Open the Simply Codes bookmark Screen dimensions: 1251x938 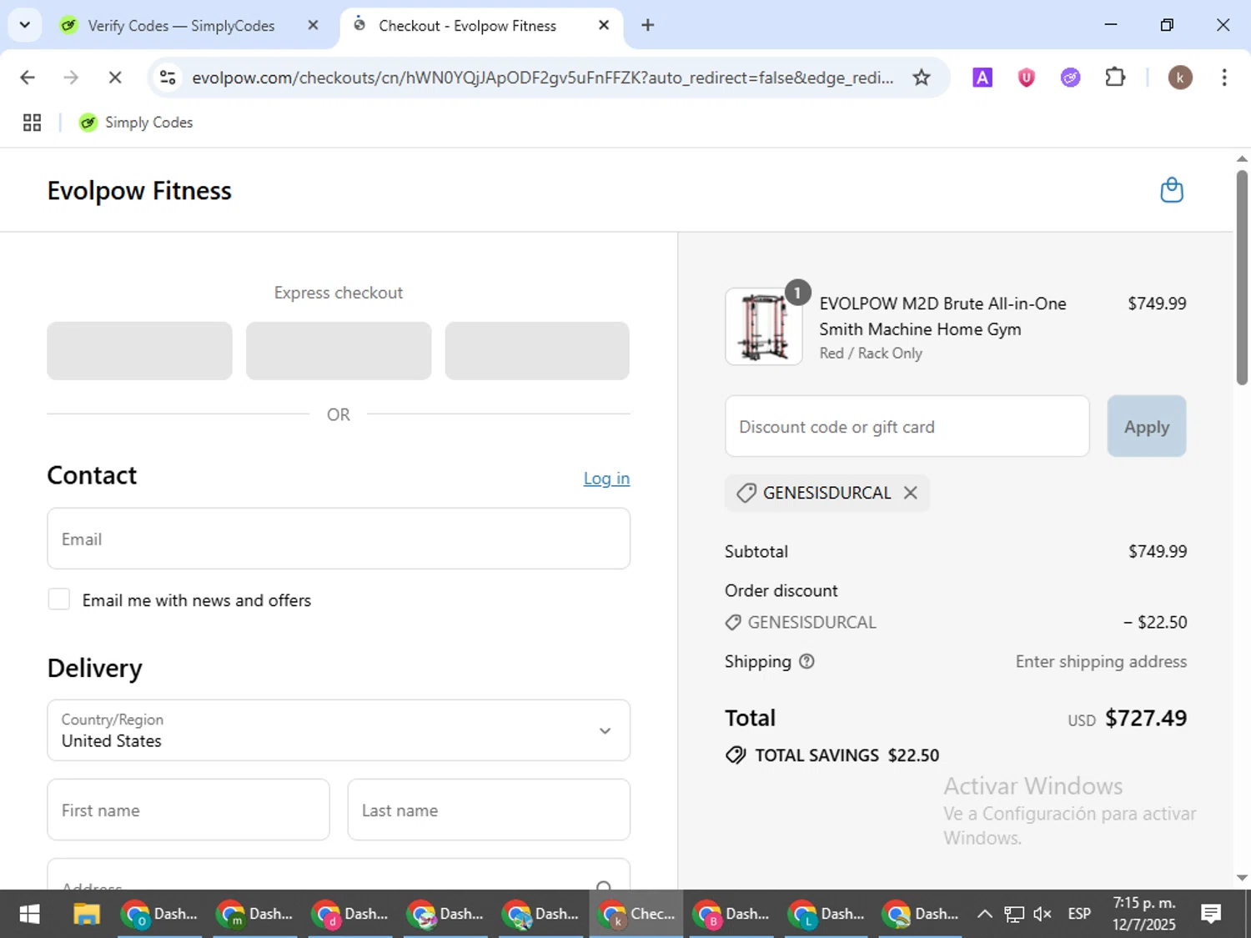point(136,123)
